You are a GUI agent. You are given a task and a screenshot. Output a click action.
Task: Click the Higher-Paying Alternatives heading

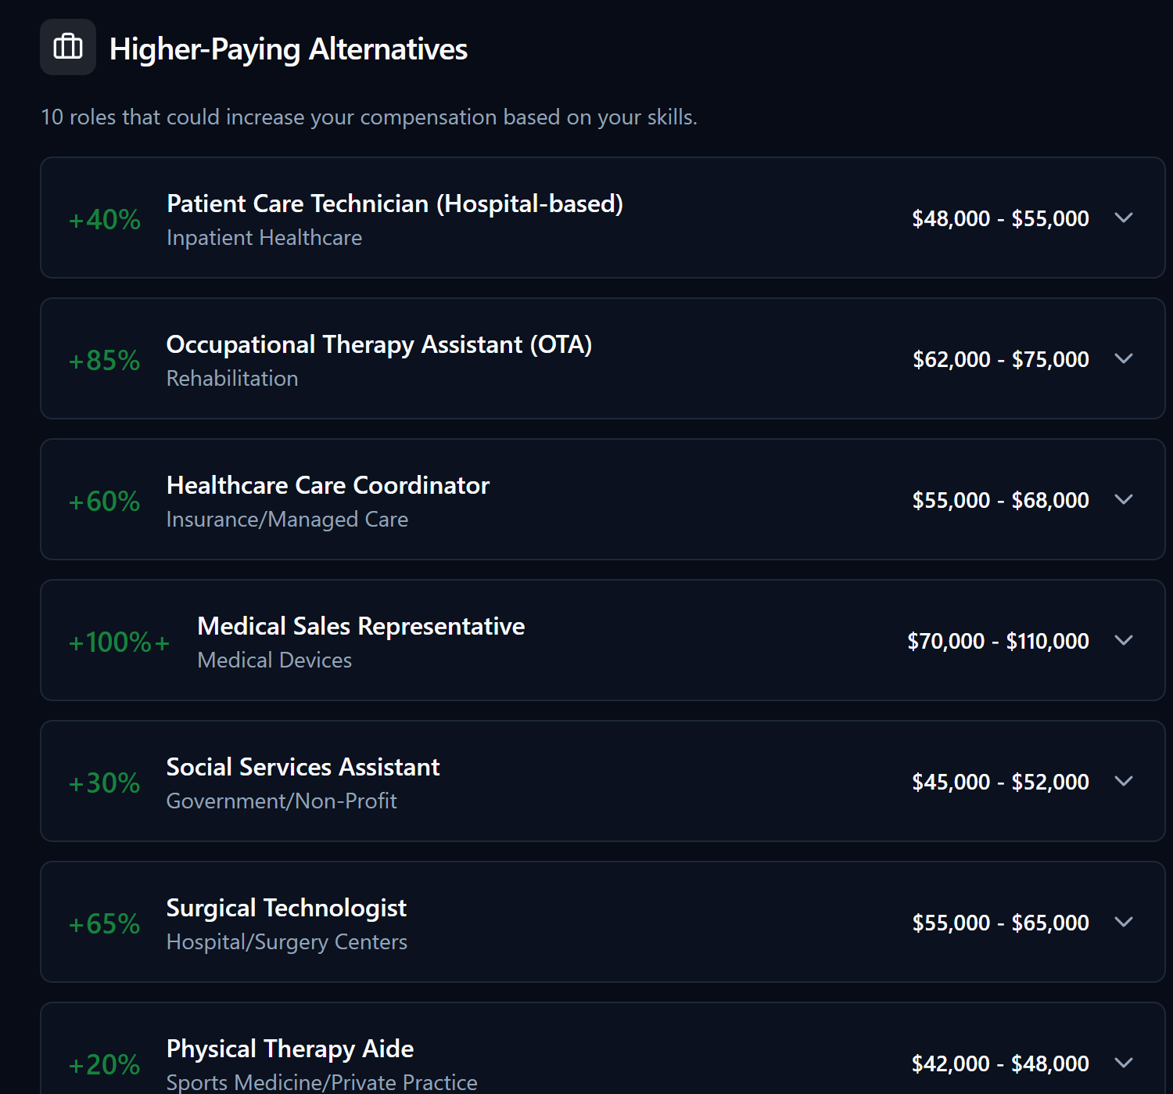[x=289, y=49]
